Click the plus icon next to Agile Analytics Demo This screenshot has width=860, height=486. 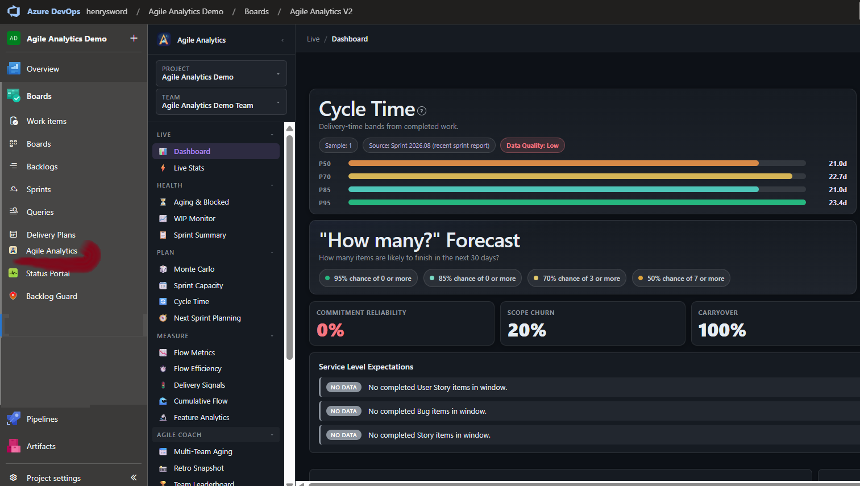[134, 38]
